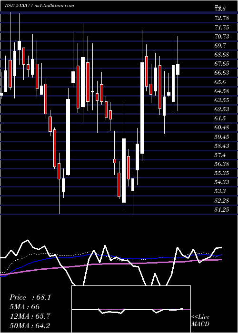Click the 60.48 price axis label
Viewport: 238px width, 333px height.
222,127
